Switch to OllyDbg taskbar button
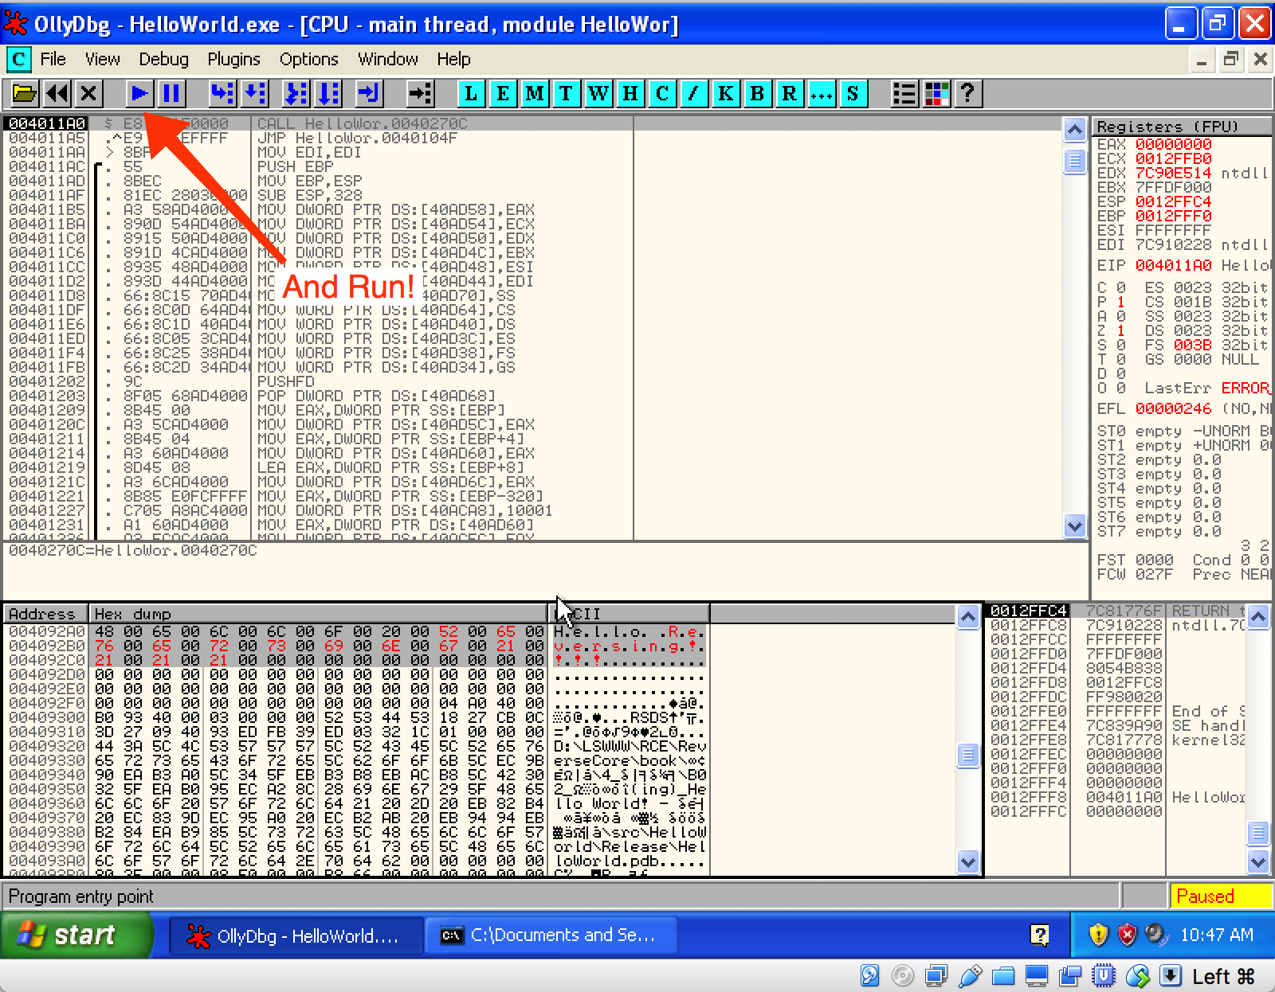 (x=295, y=935)
